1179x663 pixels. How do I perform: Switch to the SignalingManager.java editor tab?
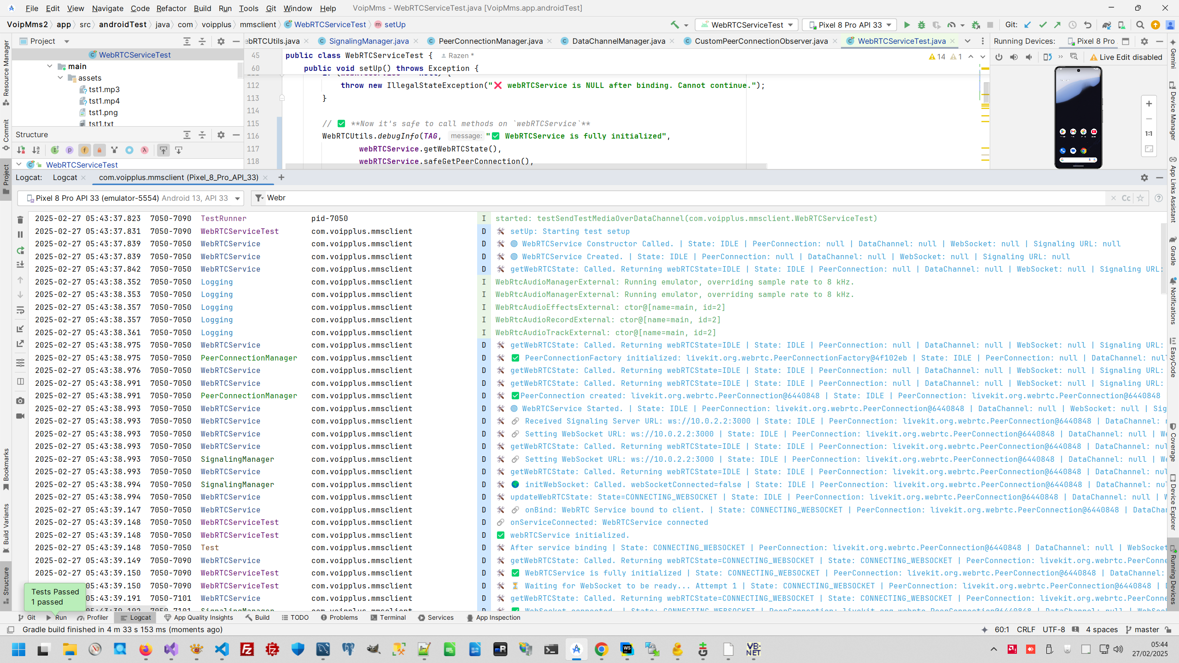tap(368, 41)
